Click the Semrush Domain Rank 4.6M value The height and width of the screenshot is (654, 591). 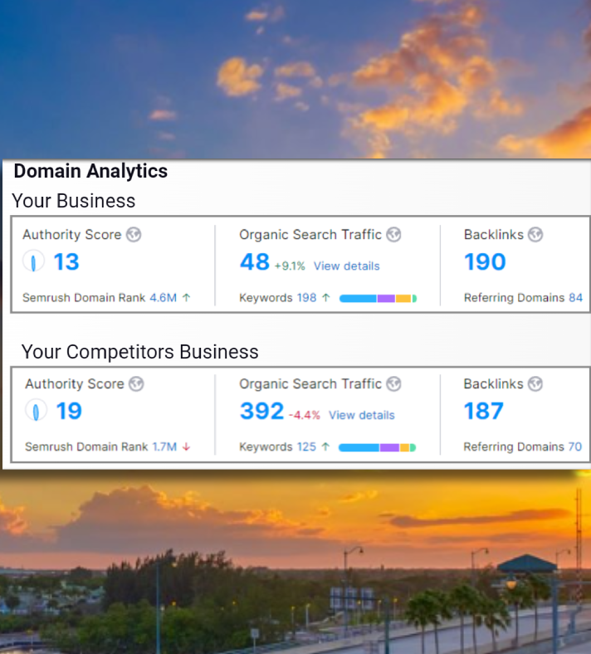(x=163, y=298)
